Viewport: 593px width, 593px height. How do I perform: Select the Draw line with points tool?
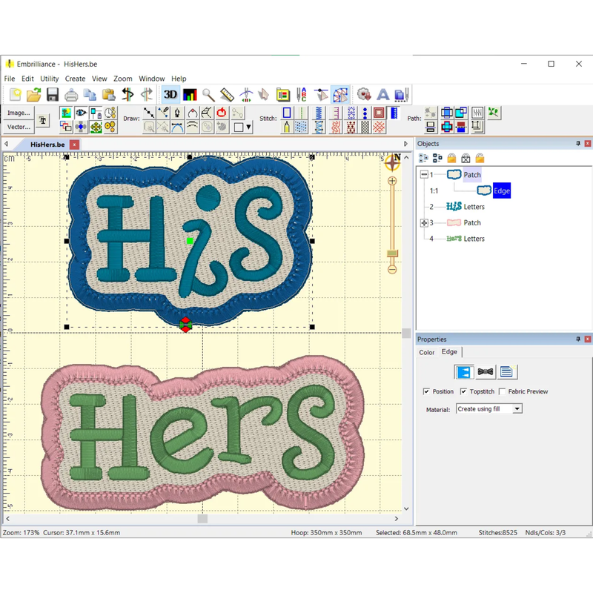(149, 113)
